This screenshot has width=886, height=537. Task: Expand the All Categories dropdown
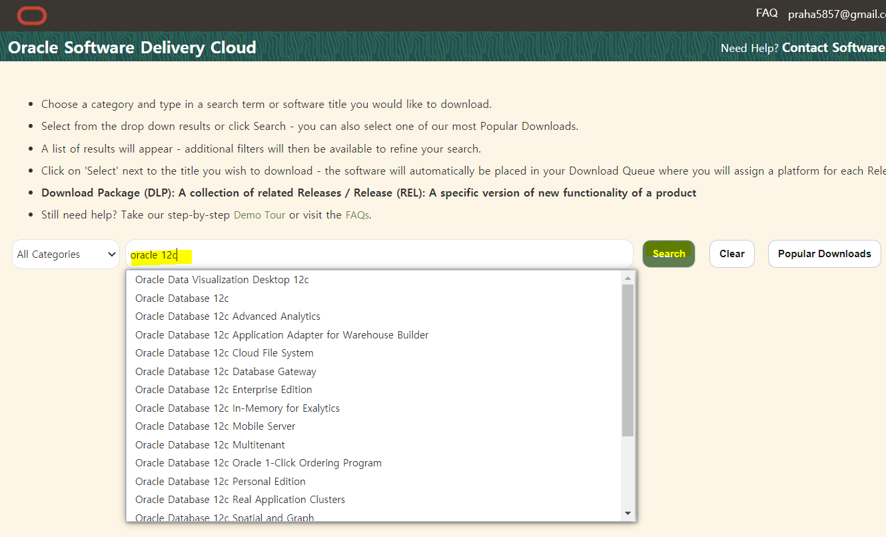pos(66,255)
